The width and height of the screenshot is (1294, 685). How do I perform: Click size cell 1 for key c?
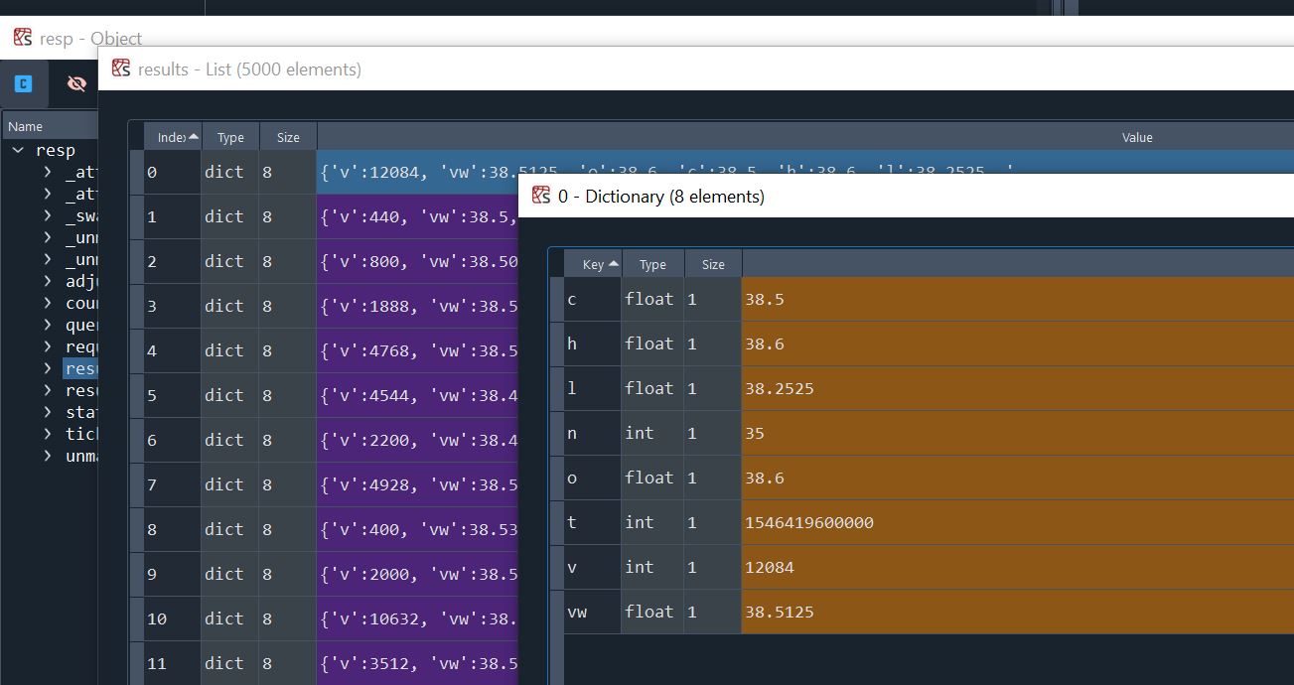coord(713,299)
